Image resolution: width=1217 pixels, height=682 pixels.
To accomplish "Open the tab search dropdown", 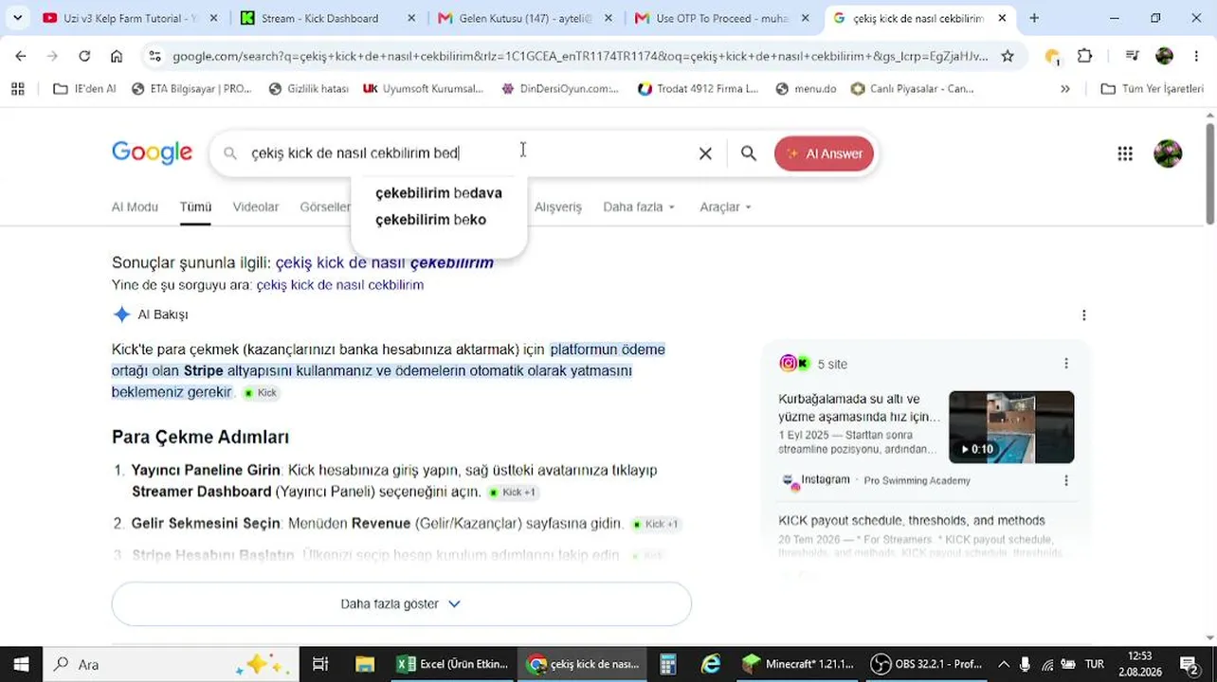I will point(17,18).
